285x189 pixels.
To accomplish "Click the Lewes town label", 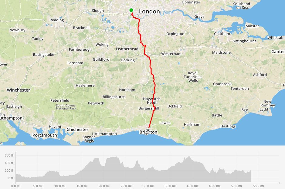I will coord(165,123).
